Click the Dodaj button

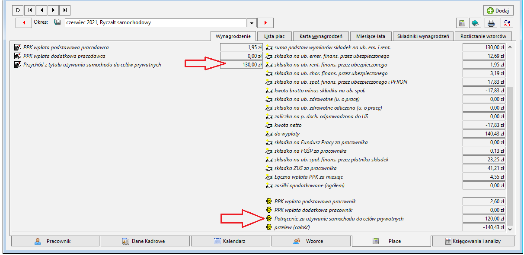[498, 10]
